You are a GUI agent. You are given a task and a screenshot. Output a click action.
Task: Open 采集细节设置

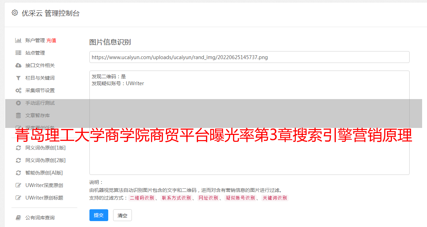click(40, 90)
